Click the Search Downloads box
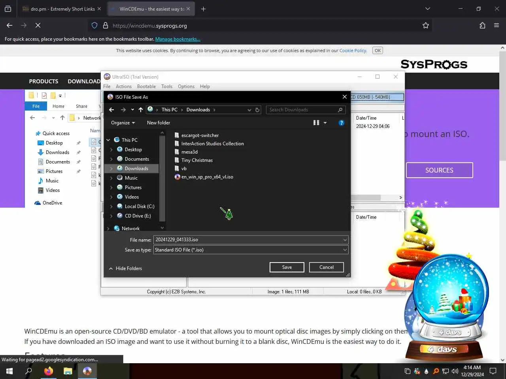 pyautogui.click(x=306, y=110)
